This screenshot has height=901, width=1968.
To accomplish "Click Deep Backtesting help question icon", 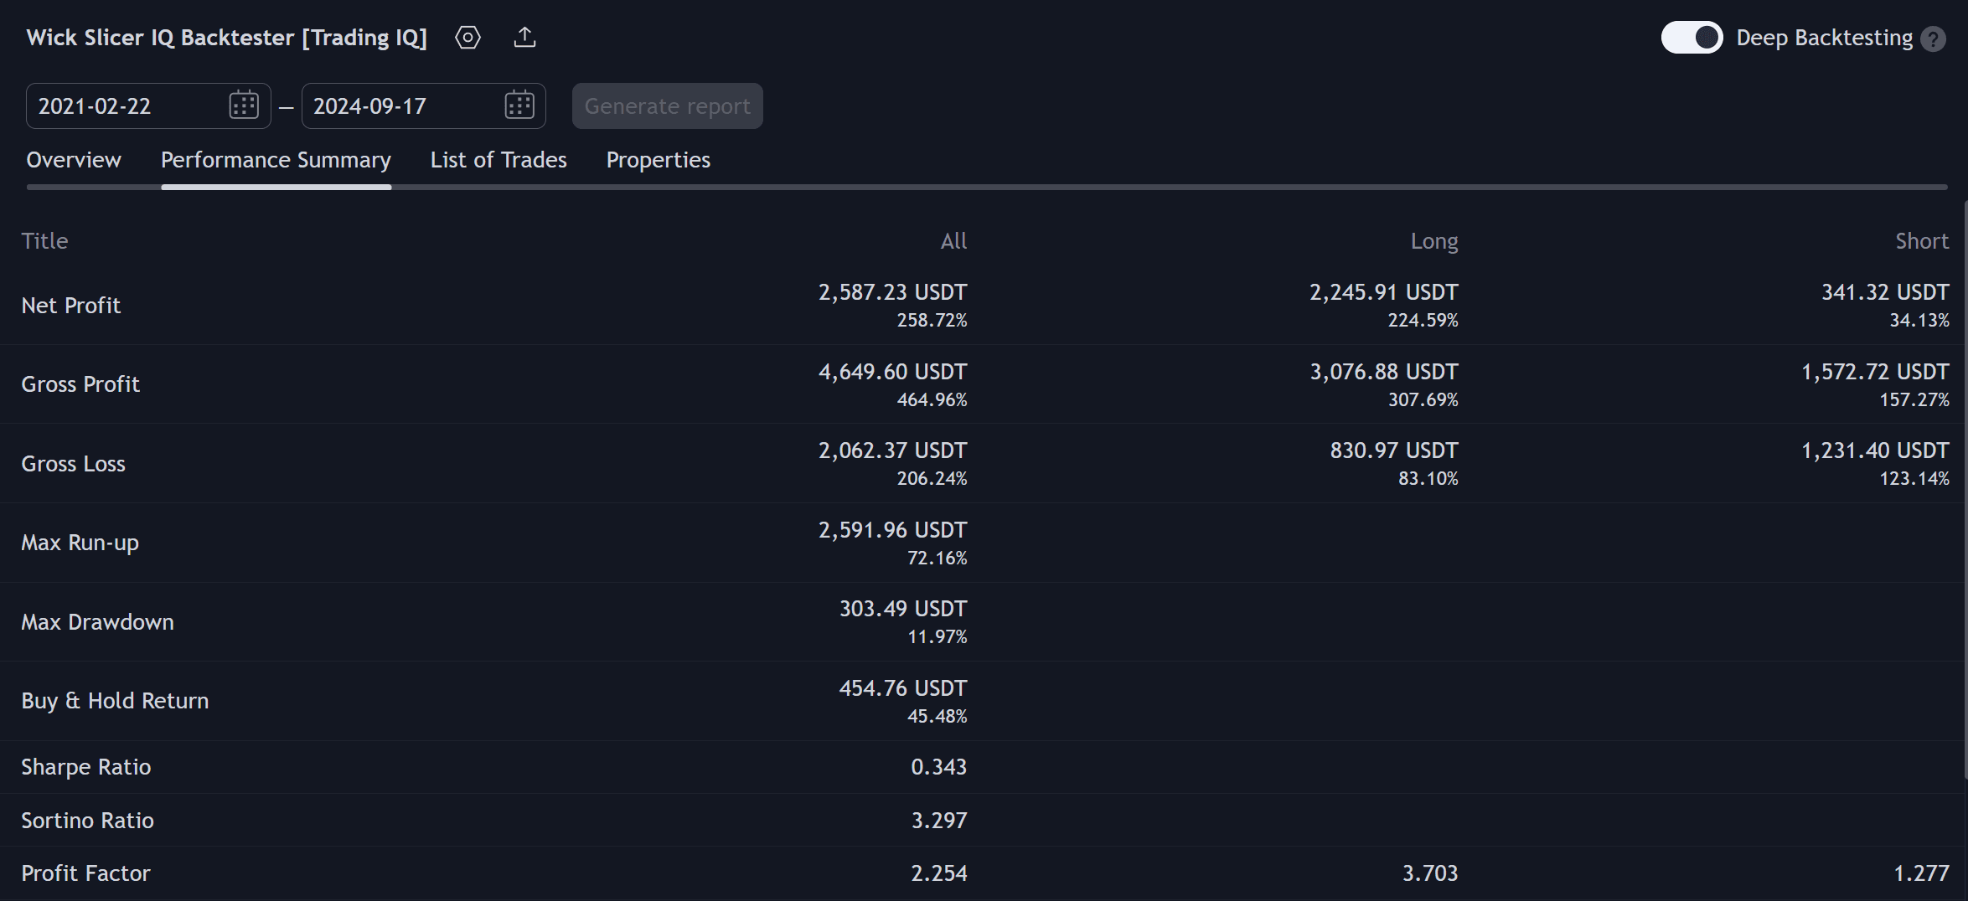I will [1933, 39].
